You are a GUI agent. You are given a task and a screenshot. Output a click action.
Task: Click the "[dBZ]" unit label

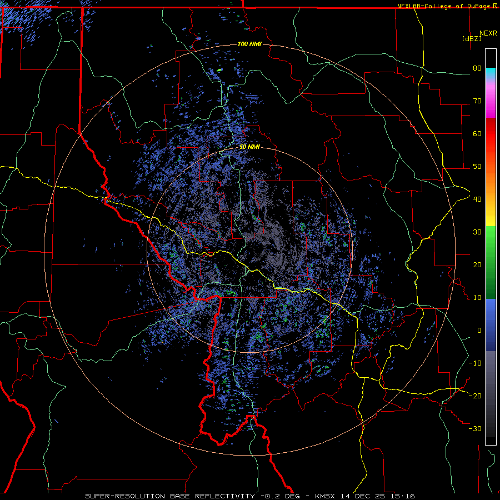point(472,38)
